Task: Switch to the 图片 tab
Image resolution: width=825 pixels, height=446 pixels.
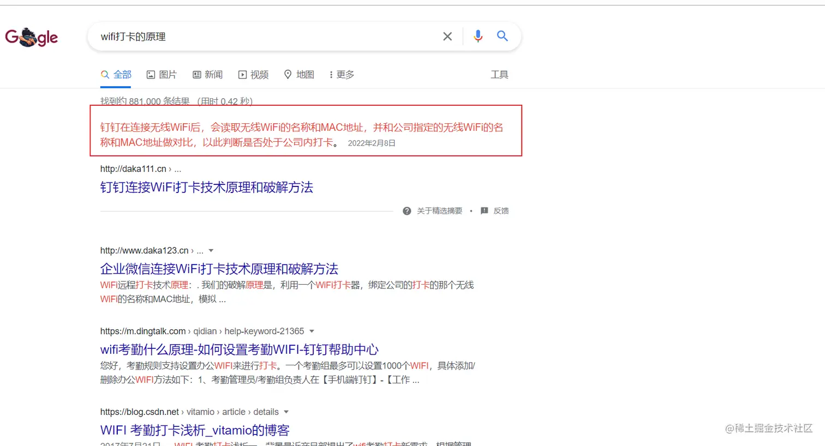Action: point(162,75)
